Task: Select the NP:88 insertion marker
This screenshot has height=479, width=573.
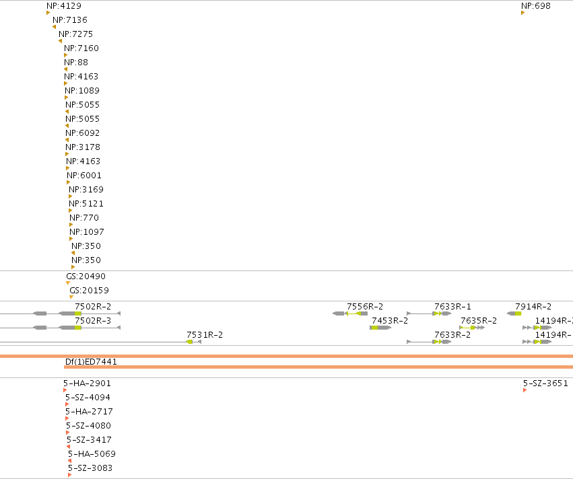Action: 66,69
